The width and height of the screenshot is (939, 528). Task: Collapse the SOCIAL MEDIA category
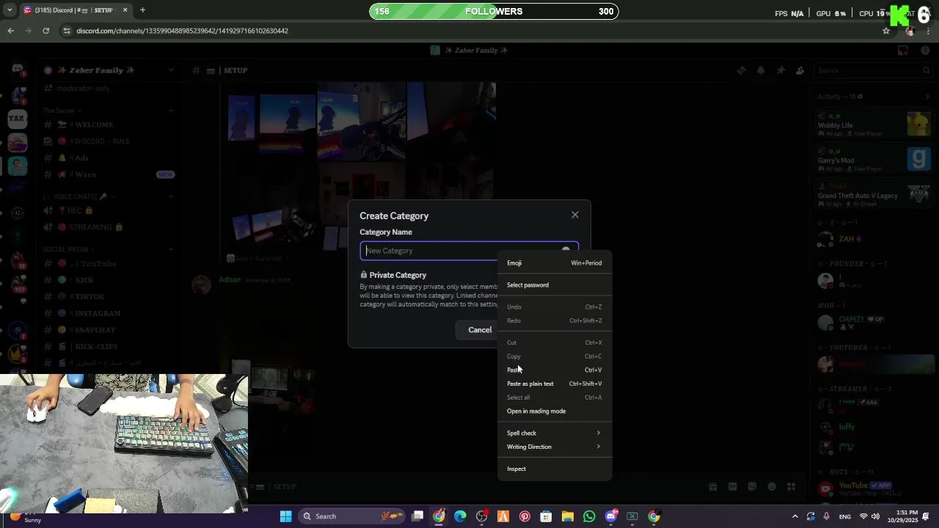point(65,249)
